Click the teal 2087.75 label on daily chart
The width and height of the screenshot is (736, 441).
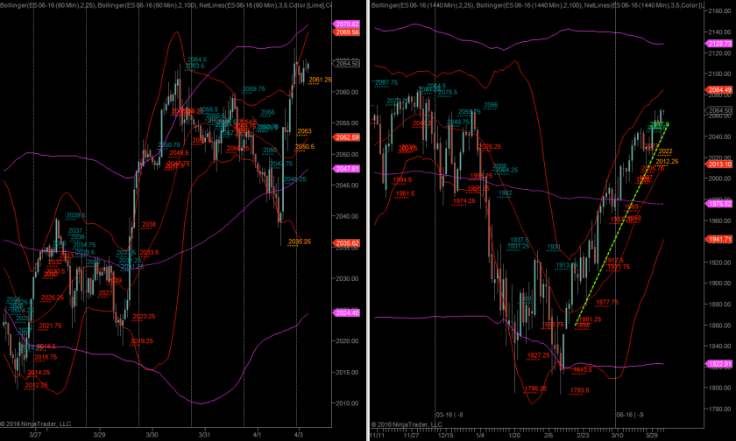[x=386, y=82]
